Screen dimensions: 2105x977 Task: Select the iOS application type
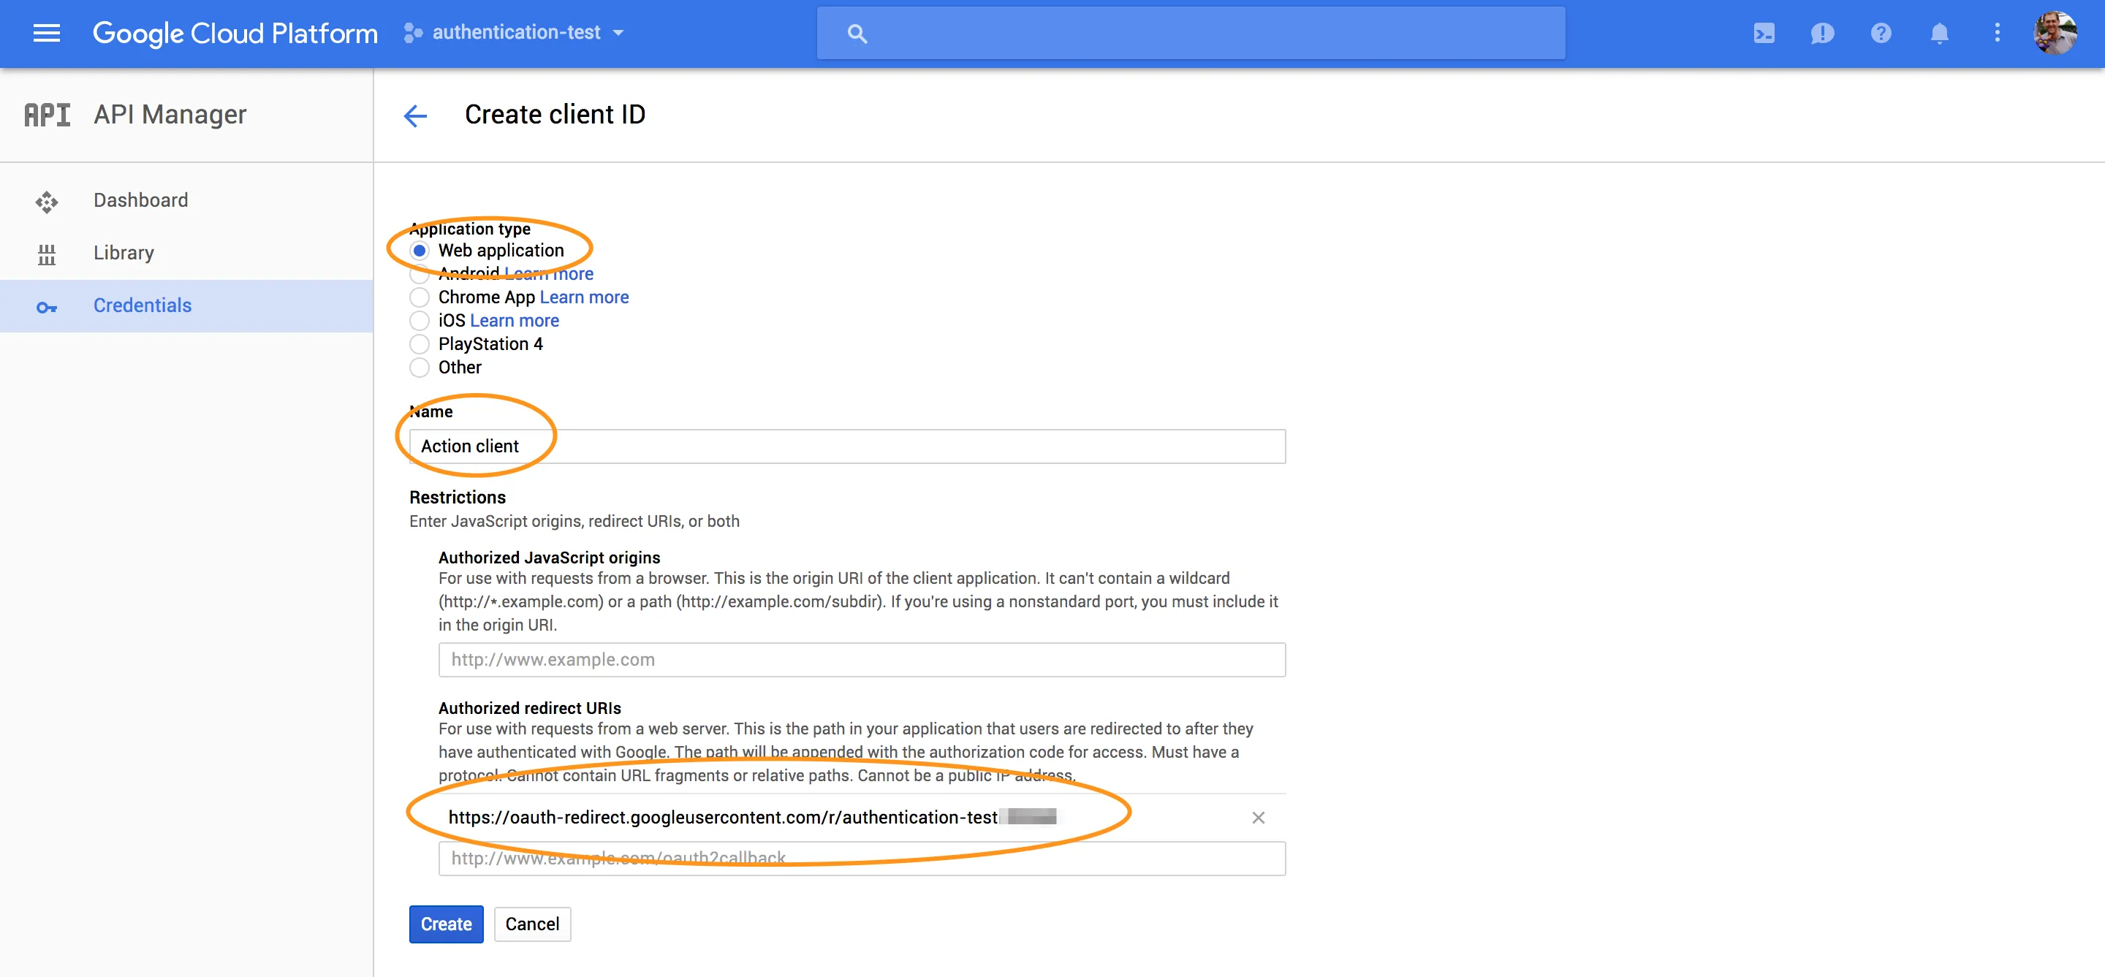(420, 321)
